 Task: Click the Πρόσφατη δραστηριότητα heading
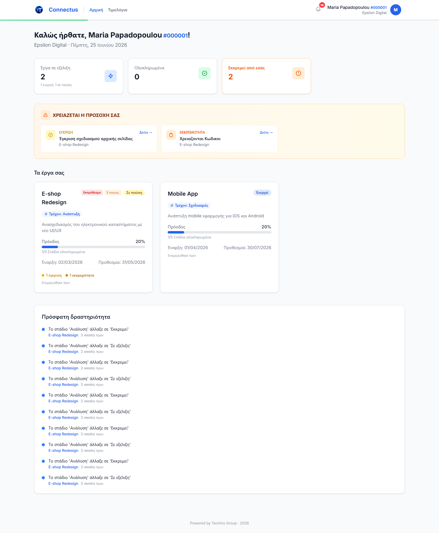click(x=76, y=317)
